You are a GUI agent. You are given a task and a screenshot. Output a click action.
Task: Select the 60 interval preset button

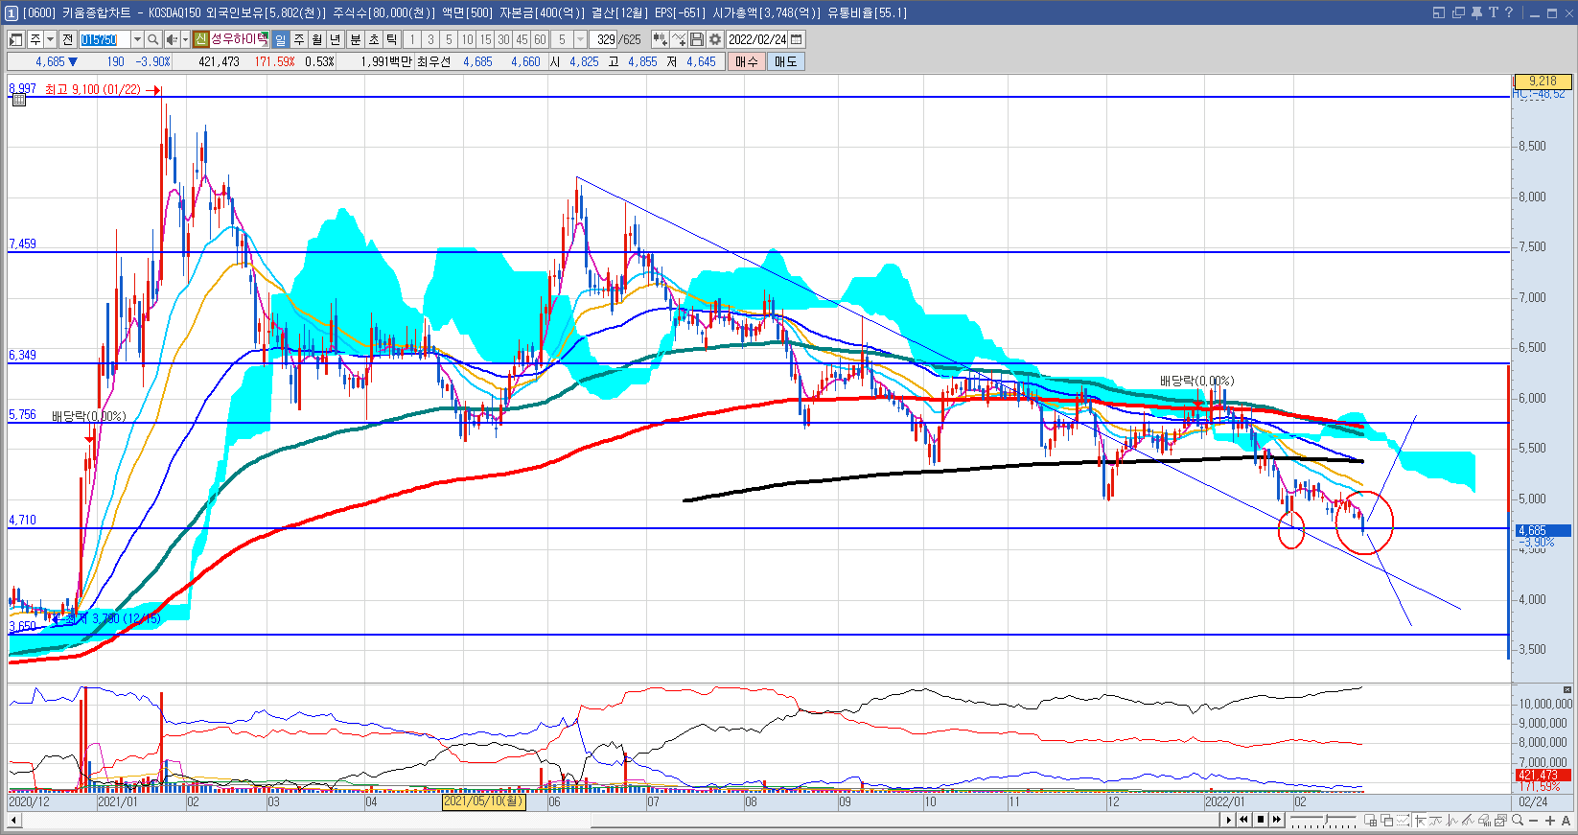(x=540, y=39)
